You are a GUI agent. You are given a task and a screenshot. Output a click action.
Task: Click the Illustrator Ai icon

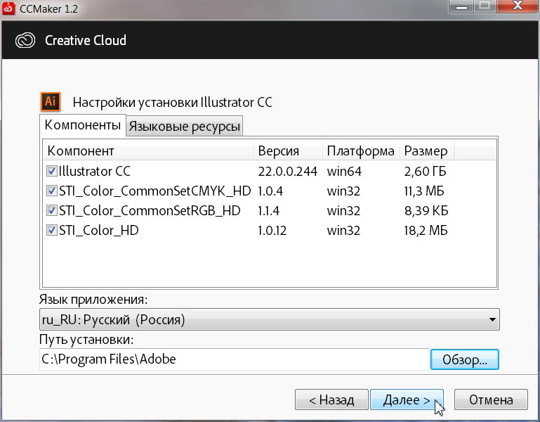51,101
